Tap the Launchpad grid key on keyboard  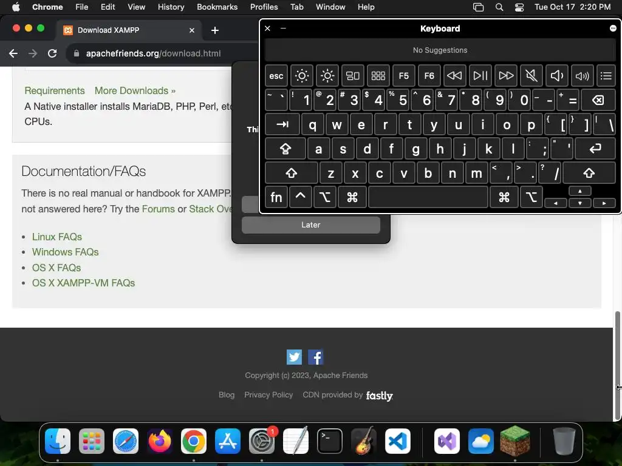378,76
